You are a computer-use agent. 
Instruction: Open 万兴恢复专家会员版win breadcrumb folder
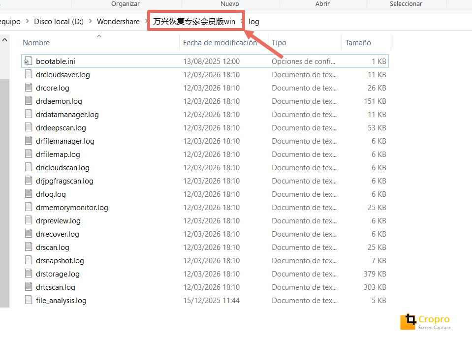tap(194, 21)
